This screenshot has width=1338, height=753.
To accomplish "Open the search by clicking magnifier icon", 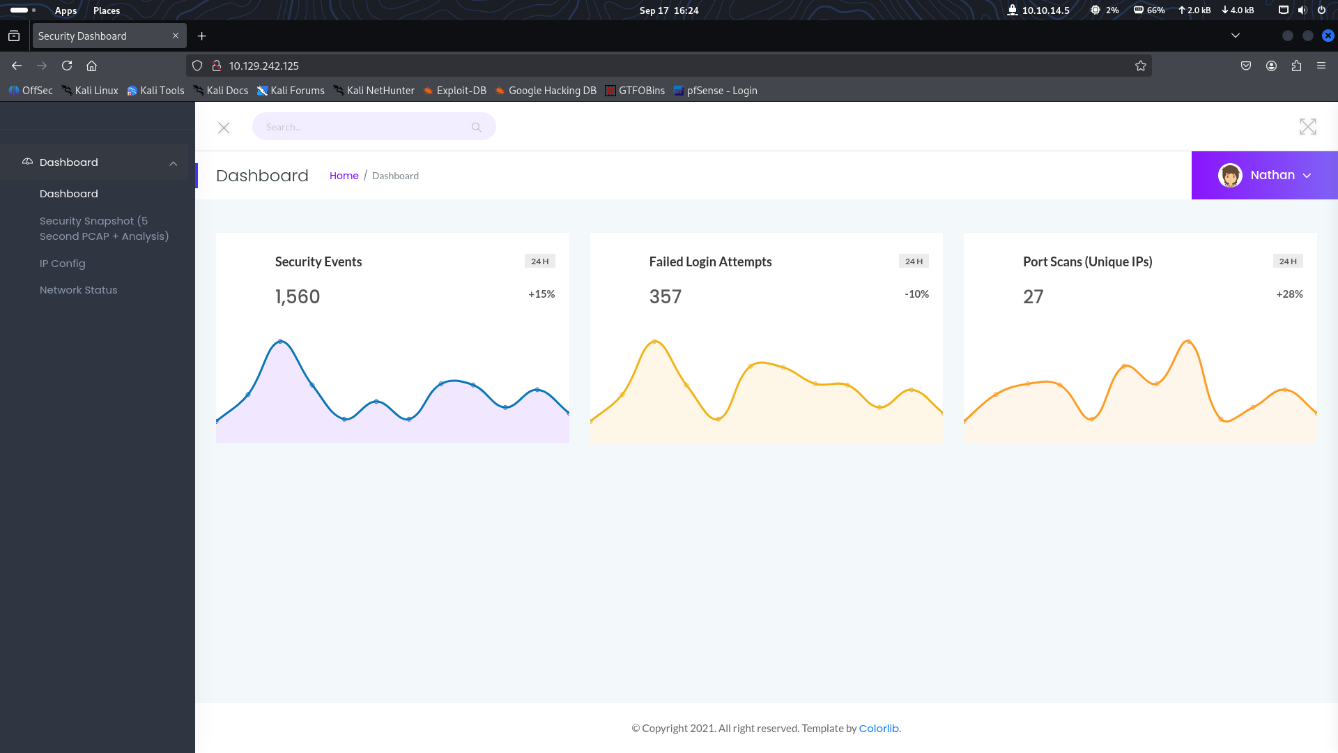I will [x=476, y=127].
